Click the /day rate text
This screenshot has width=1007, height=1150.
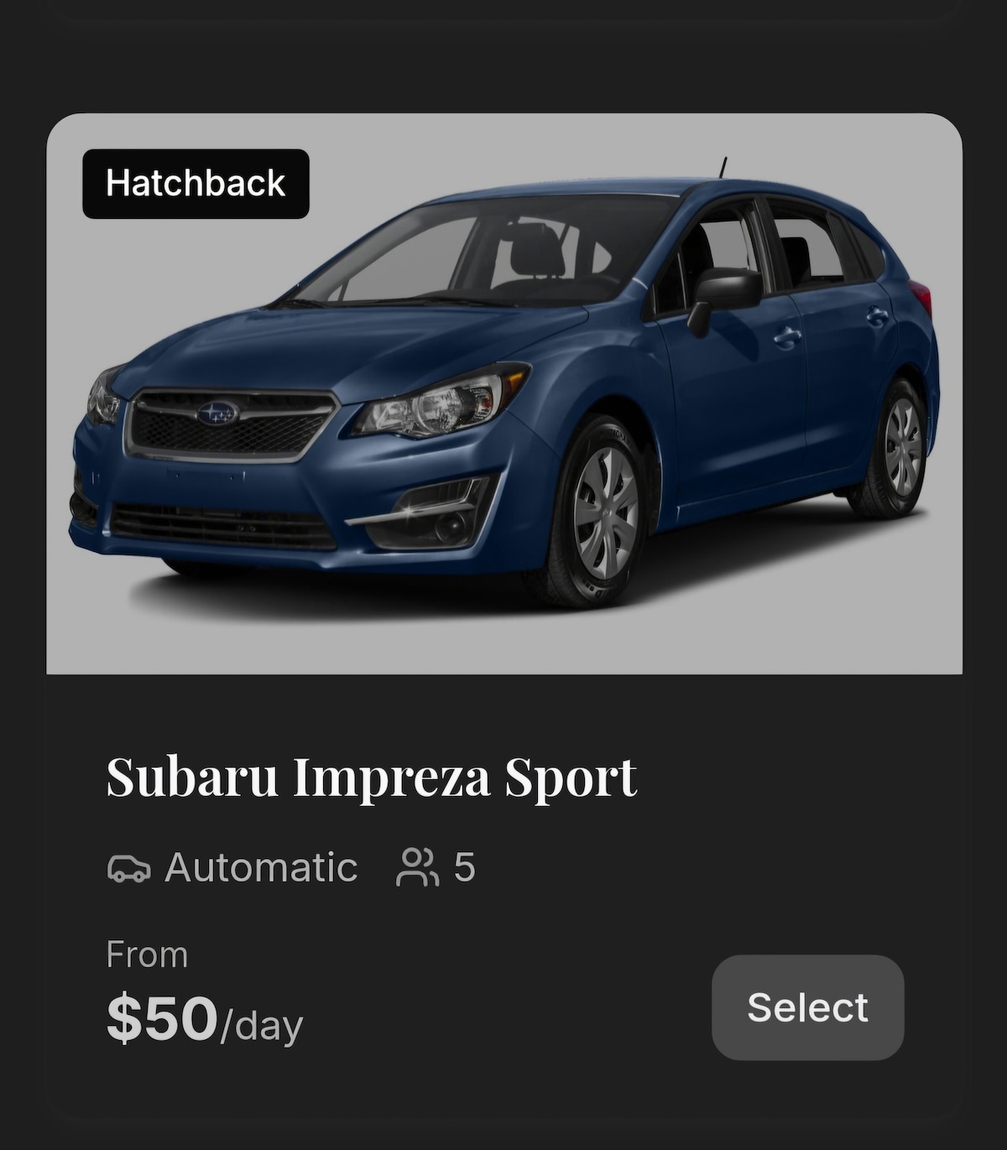tap(261, 1026)
